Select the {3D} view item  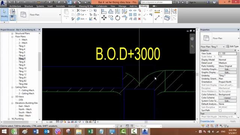[x=21, y=100]
